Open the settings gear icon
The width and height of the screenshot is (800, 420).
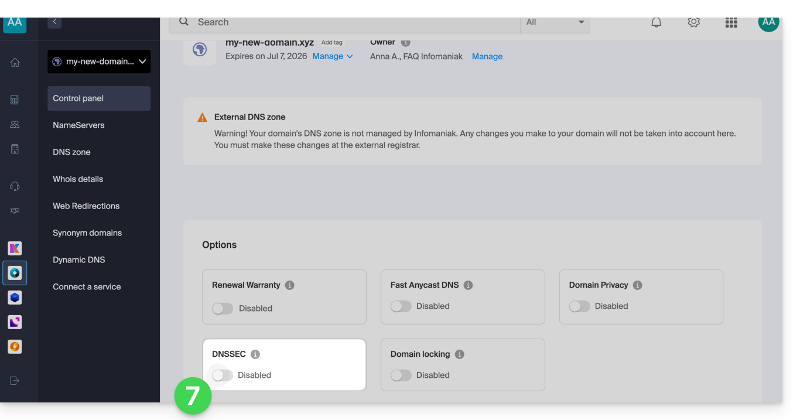693,22
